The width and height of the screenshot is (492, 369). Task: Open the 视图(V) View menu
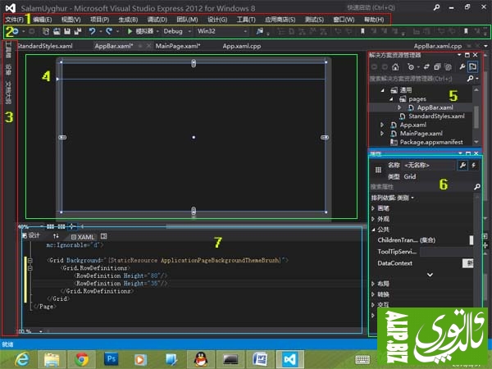tap(71, 20)
